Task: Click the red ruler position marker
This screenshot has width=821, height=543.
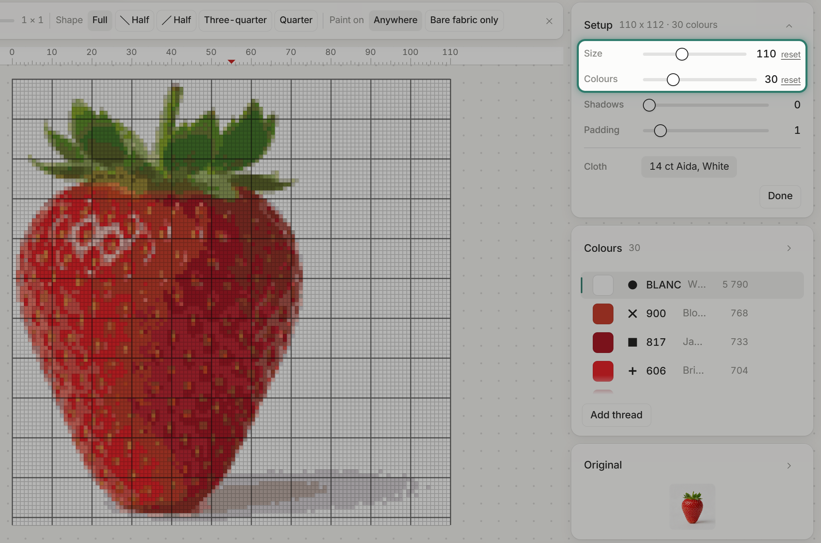Action: tap(231, 61)
